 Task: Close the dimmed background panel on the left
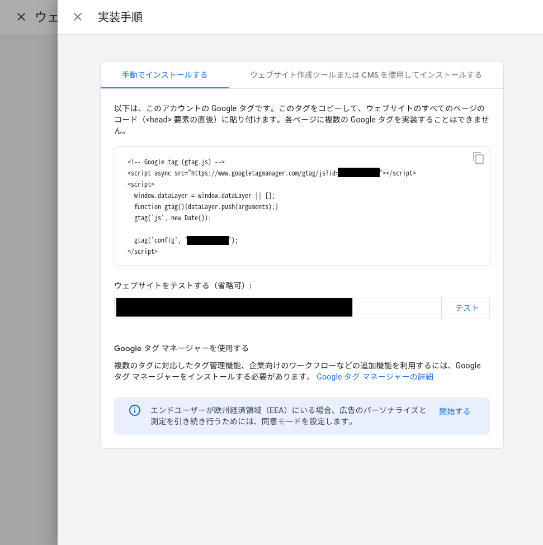tap(21, 17)
